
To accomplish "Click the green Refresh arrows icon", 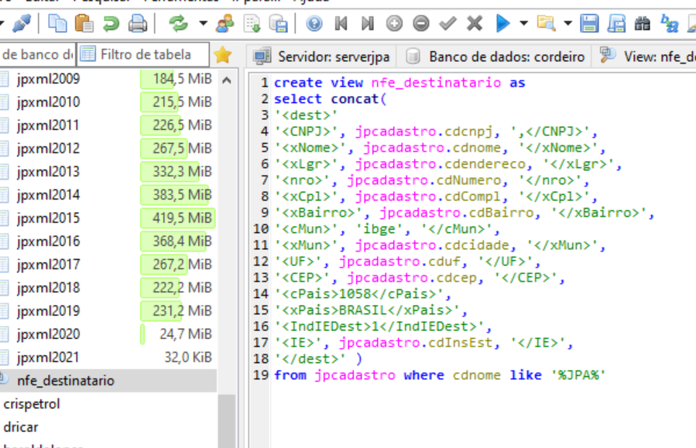I will pos(179,24).
